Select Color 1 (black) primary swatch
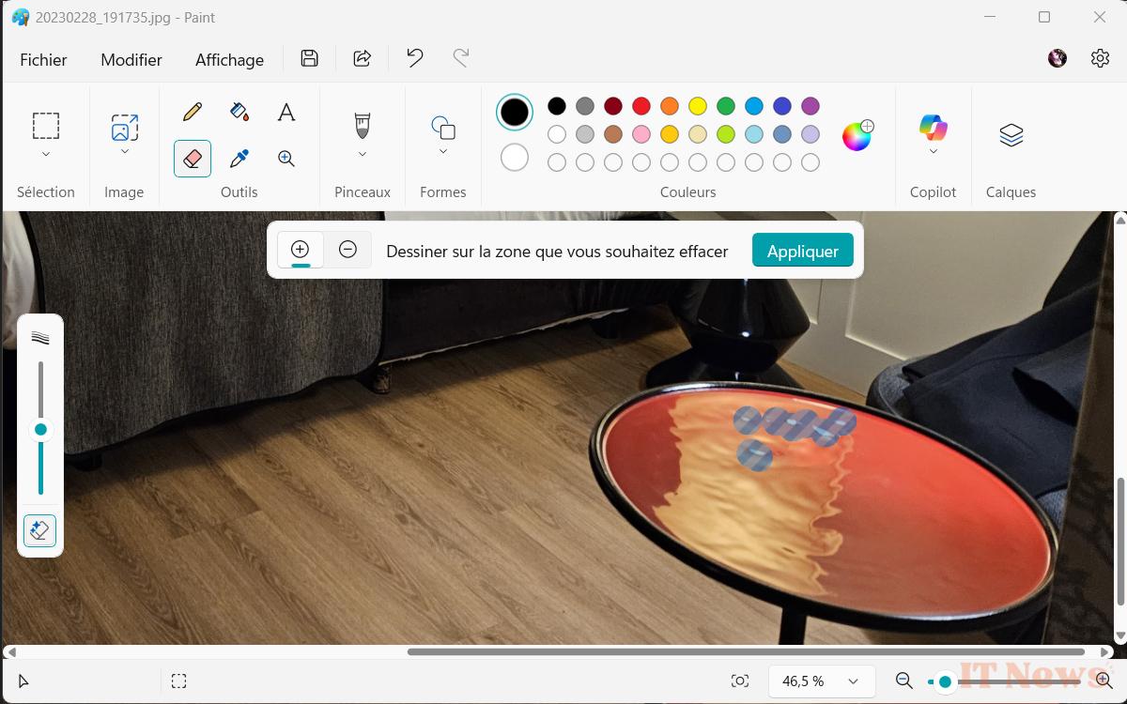 tap(515, 113)
